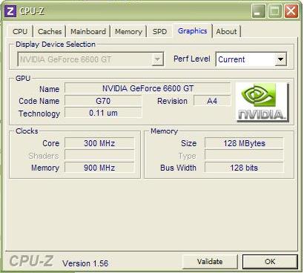This screenshot has height=273, width=304.
Task: Click the Validate button
Action: [210, 261]
